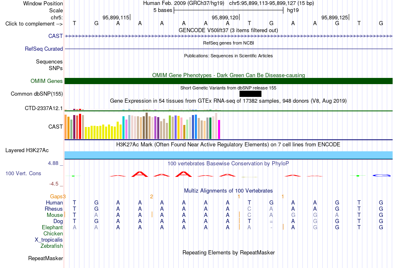The image size is (393, 268).
Task: Click the 'Click to complement -->' label
Action: tap(34, 24)
